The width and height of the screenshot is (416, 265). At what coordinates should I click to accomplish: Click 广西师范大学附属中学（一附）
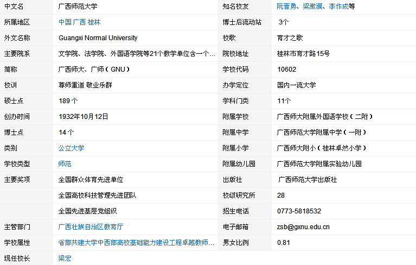[x=322, y=132]
